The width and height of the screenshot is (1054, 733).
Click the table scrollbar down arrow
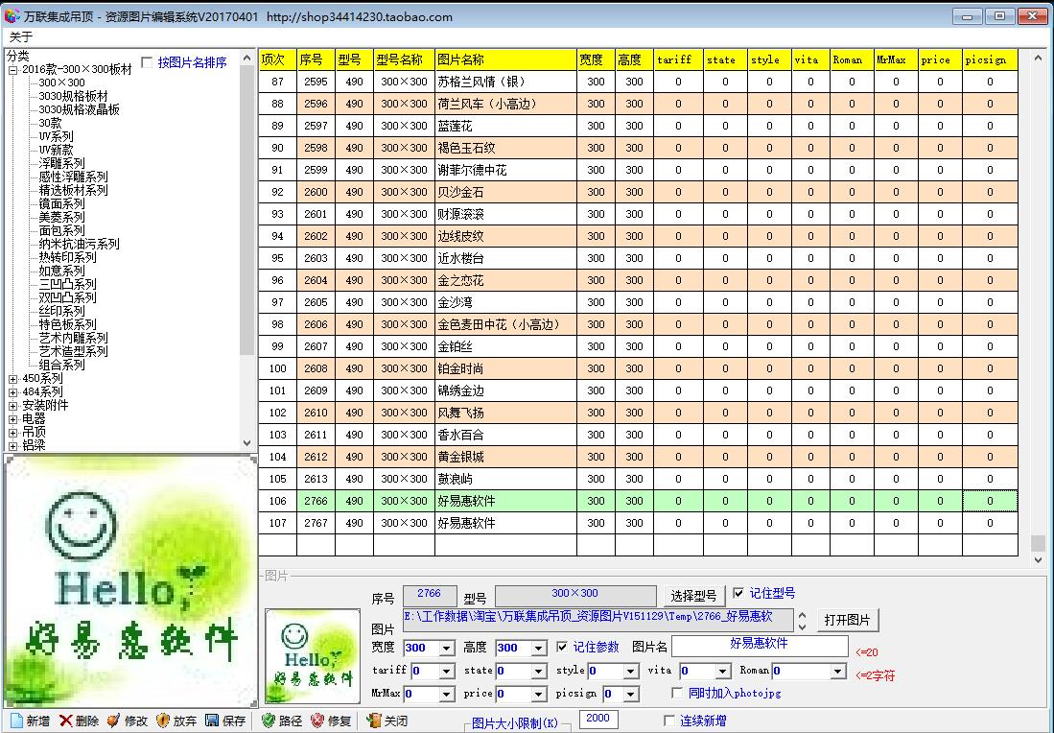coord(1038,559)
